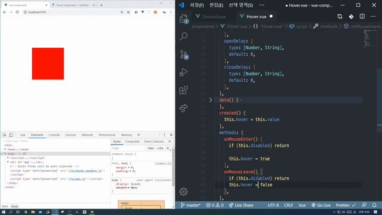This screenshot has width=382, height=215.
Task: Open the 파일(F) menu
Action: coord(197,5)
